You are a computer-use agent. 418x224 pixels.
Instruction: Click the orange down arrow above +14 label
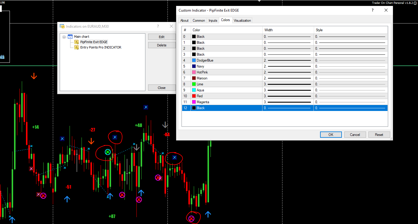(x=34, y=76)
